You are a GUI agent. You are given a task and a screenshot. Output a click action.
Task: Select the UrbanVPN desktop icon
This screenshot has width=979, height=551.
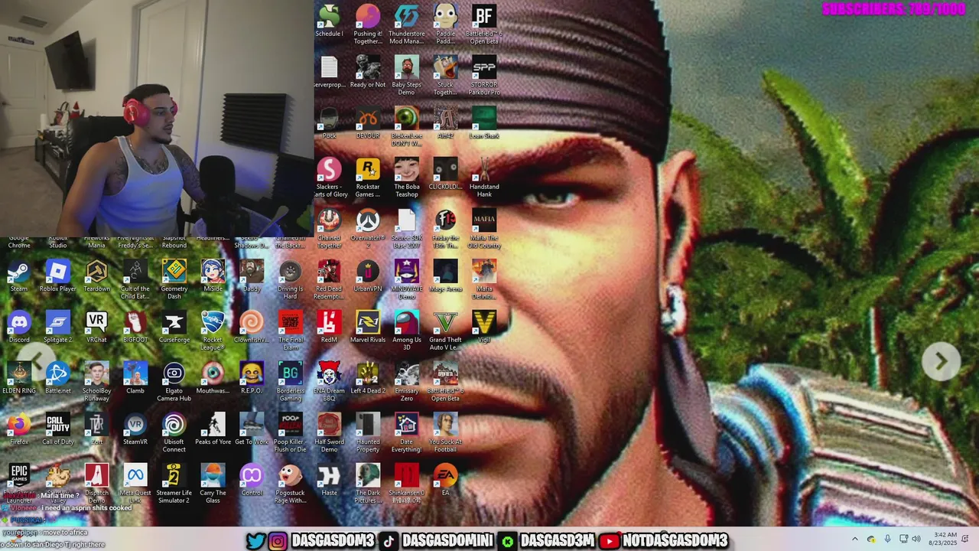[368, 276]
